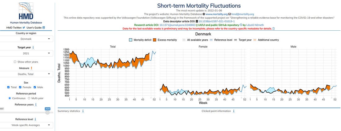341x131 pixels.
Task: Click the Reference level info icon
Action: [35, 119]
